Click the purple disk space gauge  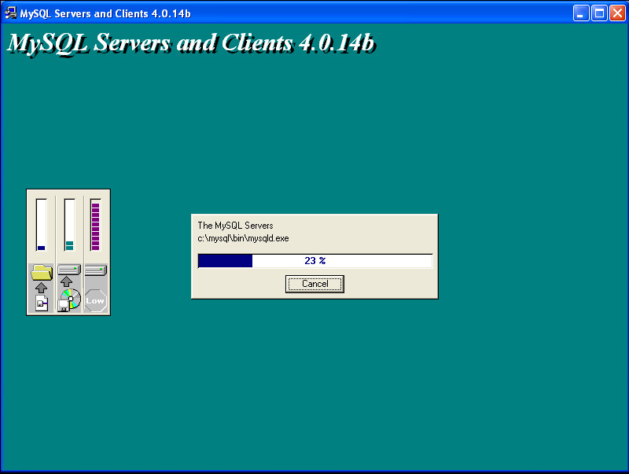point(95,225)
